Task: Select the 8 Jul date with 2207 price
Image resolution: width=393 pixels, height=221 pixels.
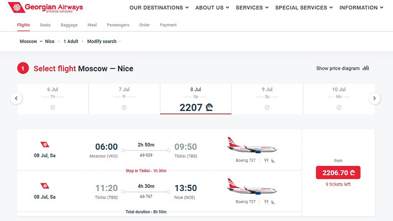Action: (196, 99)
